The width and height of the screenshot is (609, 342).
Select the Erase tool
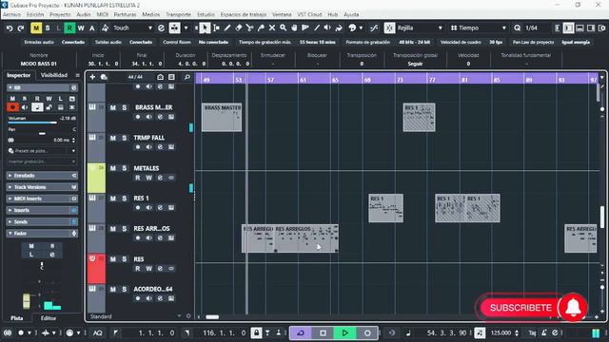239,28
